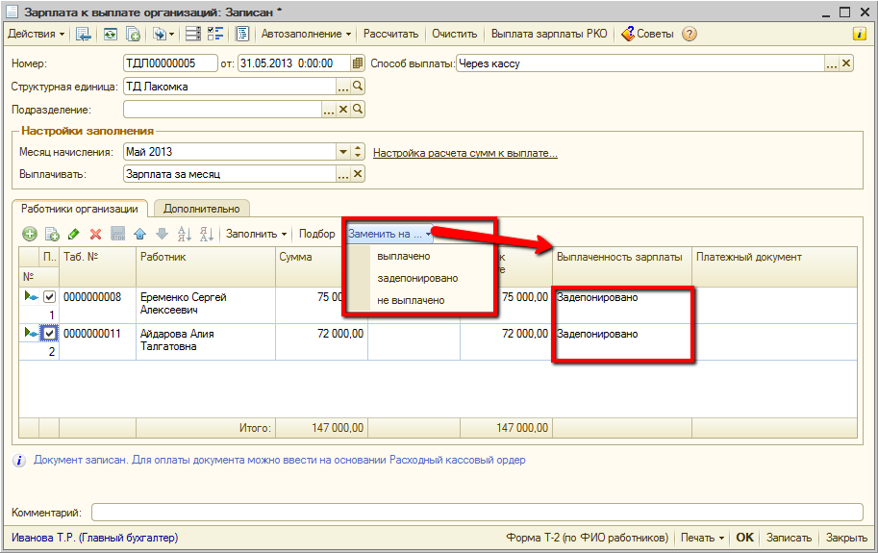The height and width of the screenshot is (553, 878).
Task: Move row up with blue arrow icon
Action: [140, 234]
